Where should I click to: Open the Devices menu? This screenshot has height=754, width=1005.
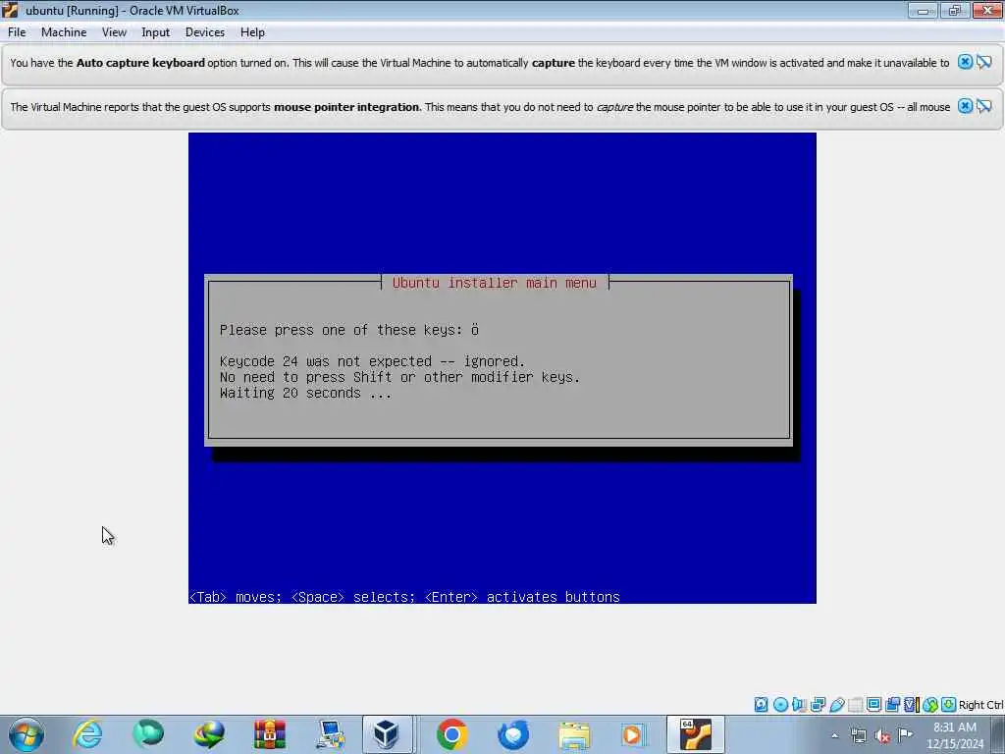click(x=205, y=32)
